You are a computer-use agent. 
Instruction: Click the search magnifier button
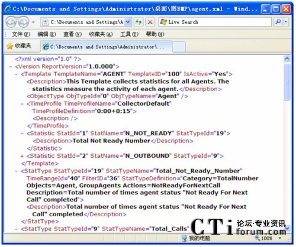pyautogui.click(x=278, y=22)
